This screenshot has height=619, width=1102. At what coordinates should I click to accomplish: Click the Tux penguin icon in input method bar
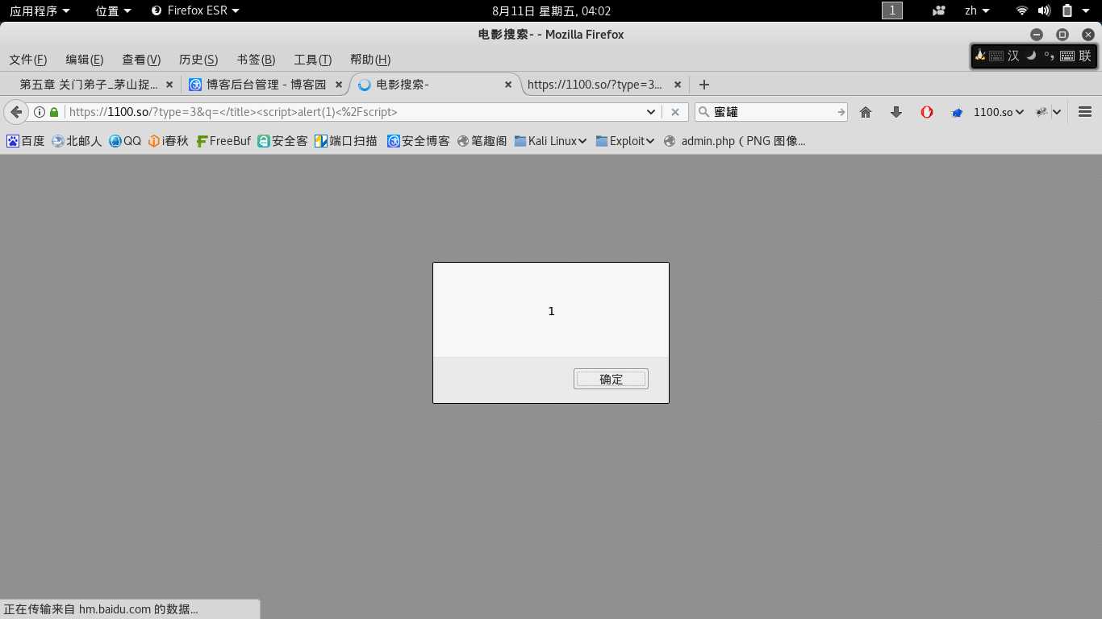tap(980, 56)
